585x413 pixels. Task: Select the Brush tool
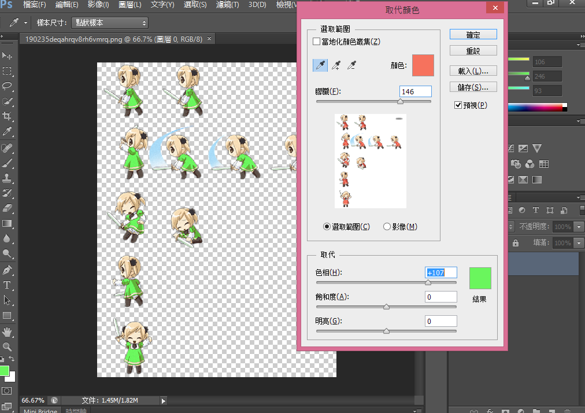tap(7, 163)
